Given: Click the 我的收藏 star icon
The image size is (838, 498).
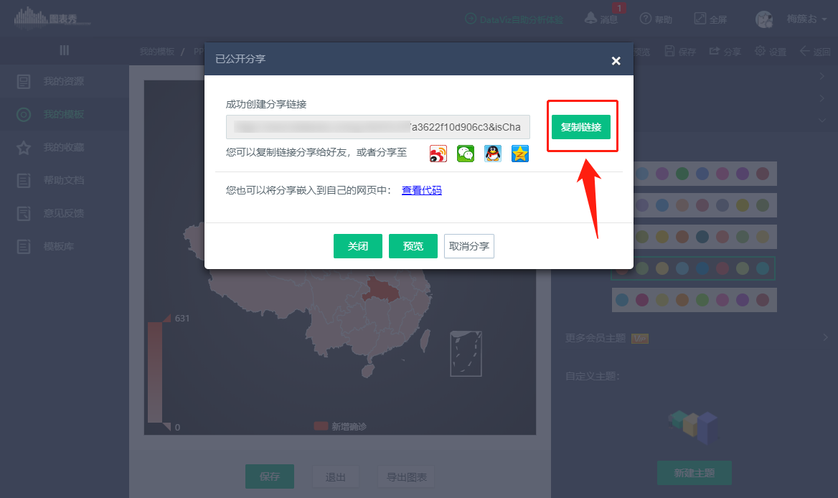Looking at the screenshot, I should click(x=24, y=148).
